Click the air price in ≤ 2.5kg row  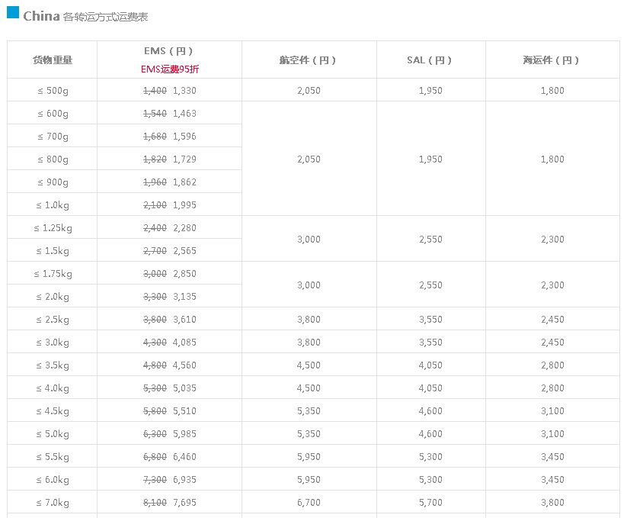pyautogui.click(x=309, y=320)
